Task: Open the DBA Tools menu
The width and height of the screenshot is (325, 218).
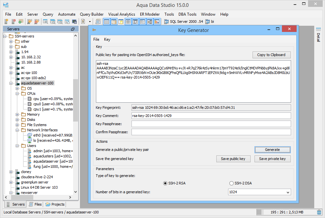Action: tap(187, 14)
